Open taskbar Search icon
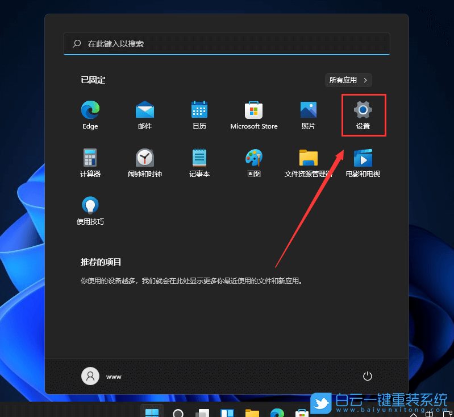This screenshot has height=417, width=454. [178, 413]
